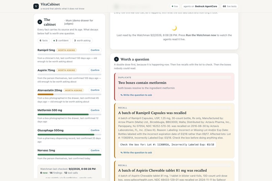Click the 'Norvasc 5mg' fact name
This screenshot has height=181, width=272.
point(46,151)
